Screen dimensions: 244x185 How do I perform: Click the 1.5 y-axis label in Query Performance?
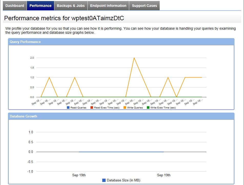[32, 68]
